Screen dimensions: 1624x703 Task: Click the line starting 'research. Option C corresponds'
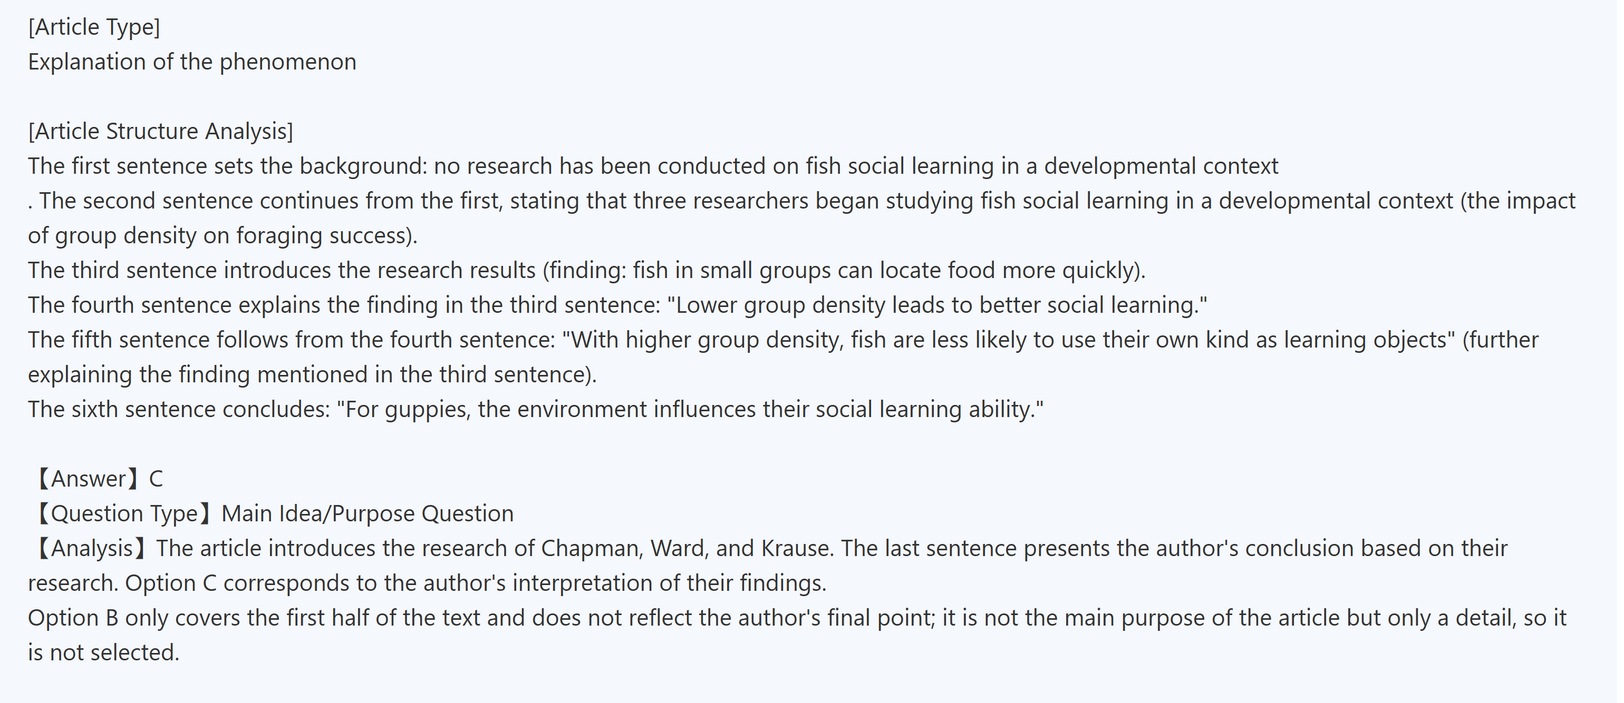(x=427, y=583)
